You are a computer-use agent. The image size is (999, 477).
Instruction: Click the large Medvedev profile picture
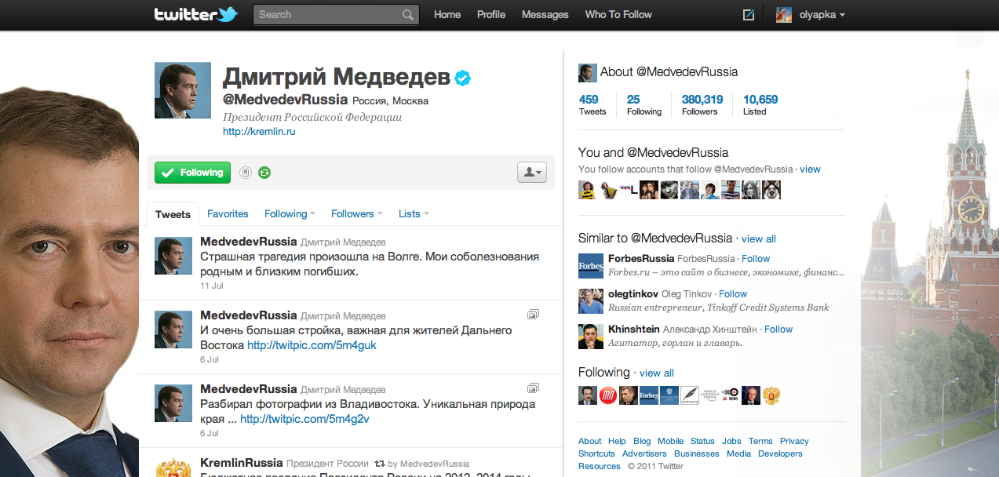point(183,90)
